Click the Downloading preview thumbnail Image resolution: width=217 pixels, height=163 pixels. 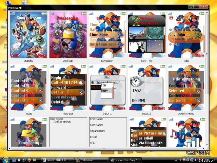(x=28, y=132)
